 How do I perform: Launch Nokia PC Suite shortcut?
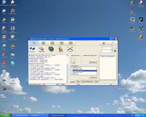(13, 38)
